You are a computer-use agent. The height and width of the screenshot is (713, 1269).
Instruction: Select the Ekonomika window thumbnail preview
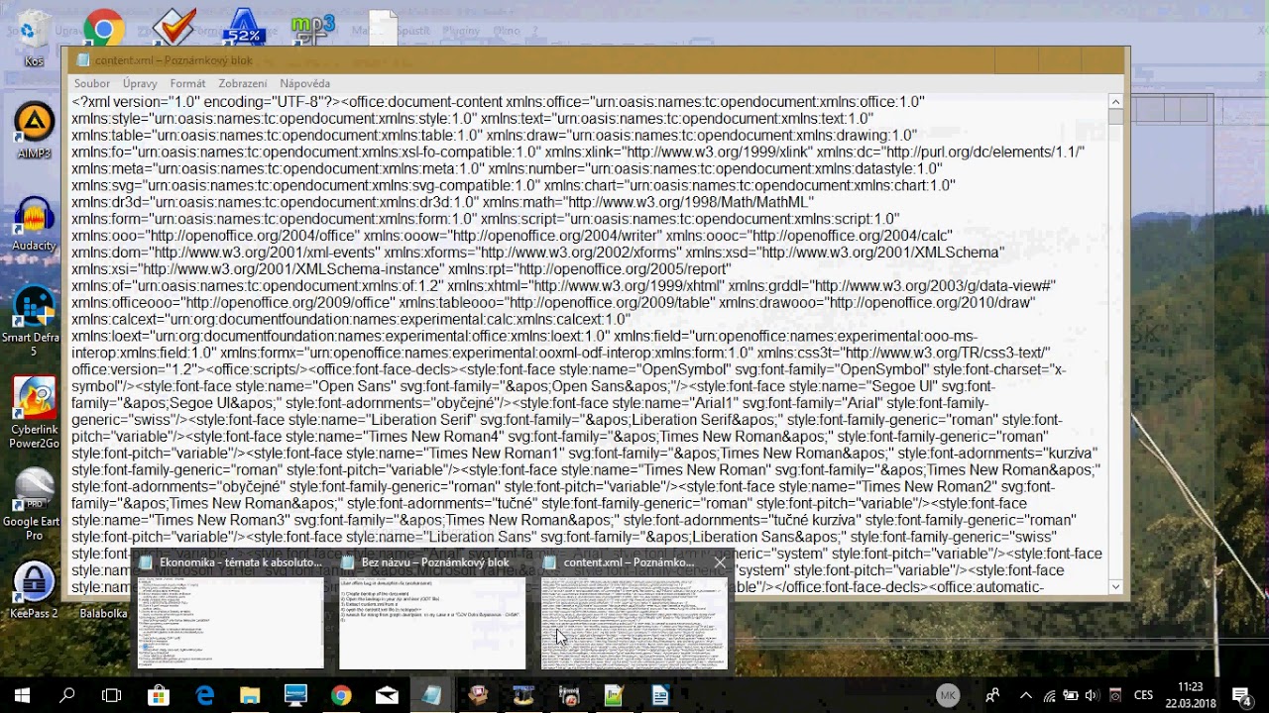[230, 611]
